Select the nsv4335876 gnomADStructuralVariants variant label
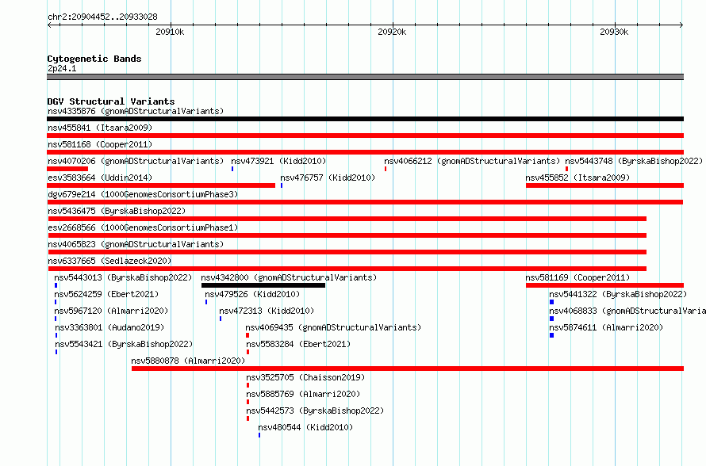706x466 pixels. pos(136,111)
